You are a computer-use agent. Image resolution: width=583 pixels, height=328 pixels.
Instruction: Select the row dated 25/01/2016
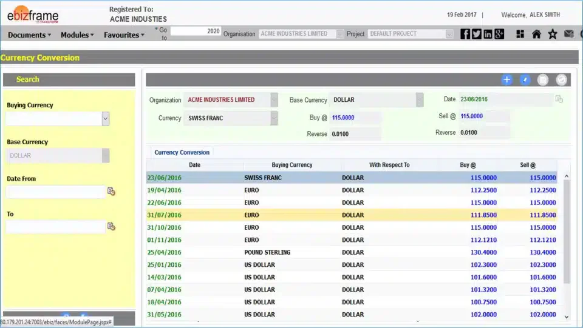pyautogui.click(x=352, y=264)
